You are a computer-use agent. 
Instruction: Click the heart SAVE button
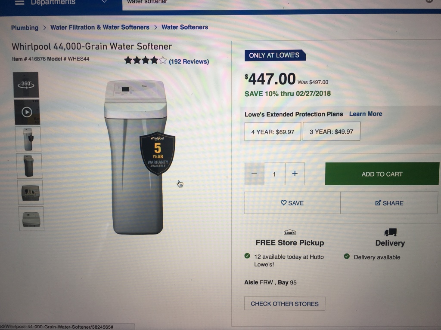coord(292,203)
